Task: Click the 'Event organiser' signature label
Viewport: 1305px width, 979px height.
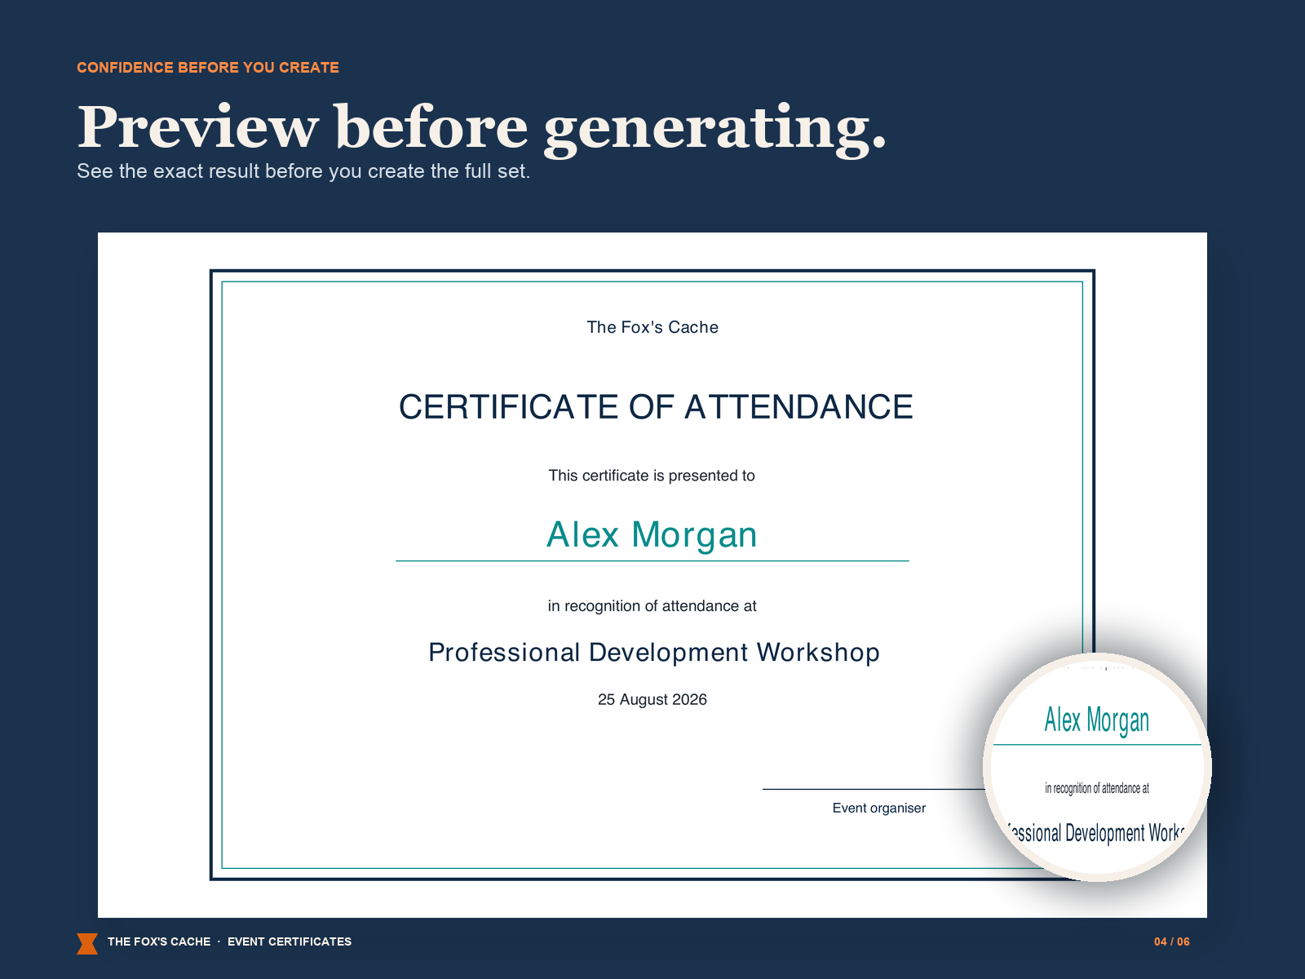Action: coord(879,808)
